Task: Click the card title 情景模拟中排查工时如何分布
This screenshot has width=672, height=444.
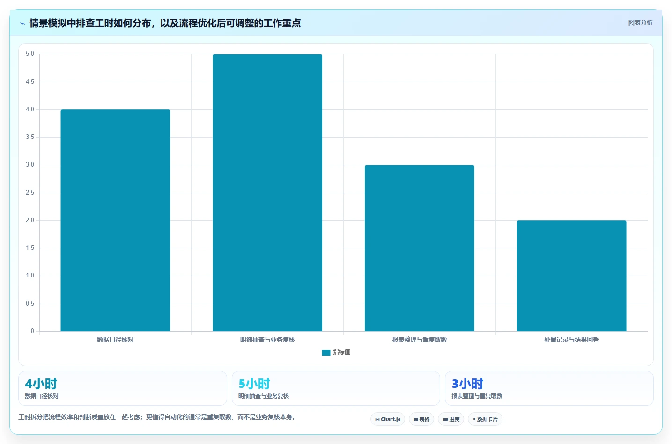Action: 165,23
